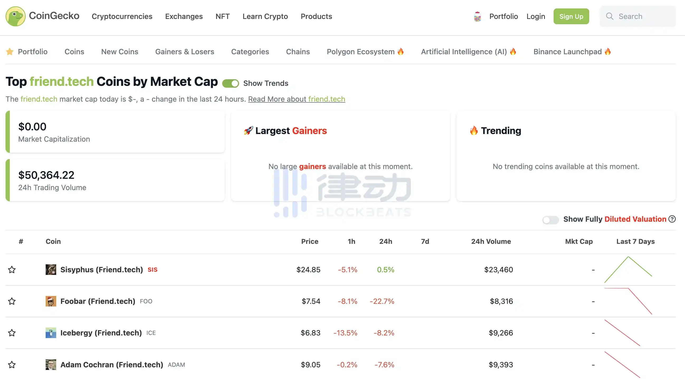Click Foobar 24h change -22.7%
This screenshot has width=685, height=386.
[x=382, y=301]
